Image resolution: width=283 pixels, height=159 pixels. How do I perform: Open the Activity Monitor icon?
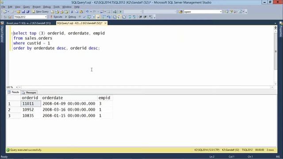[x=115, y=12]
